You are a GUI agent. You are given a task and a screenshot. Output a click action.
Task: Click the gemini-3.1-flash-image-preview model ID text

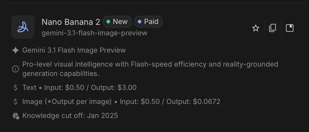point(94,33)
